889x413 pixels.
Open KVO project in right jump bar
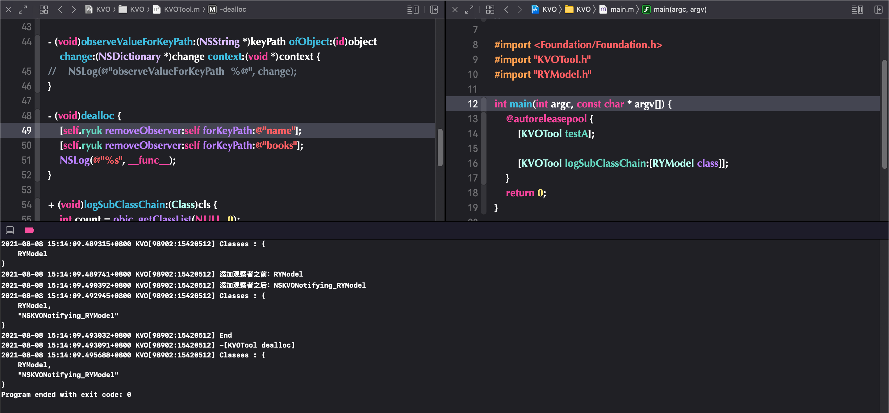click(x=544, y=9)
